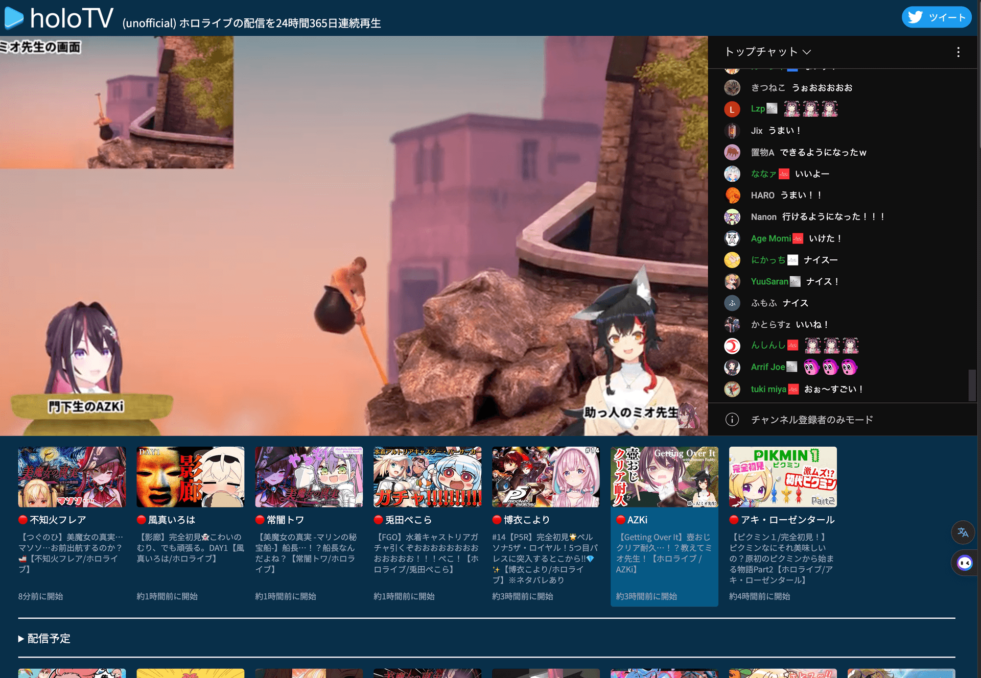Click the first emoji in Arrif Joe's message
The width and height of the screenshot is (981, 678).
pos(811,367)
